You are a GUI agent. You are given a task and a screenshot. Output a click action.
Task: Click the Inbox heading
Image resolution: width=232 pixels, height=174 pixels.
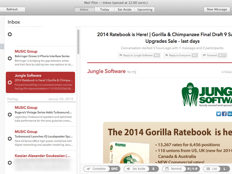pyautogui.click(x=14, y=22)
